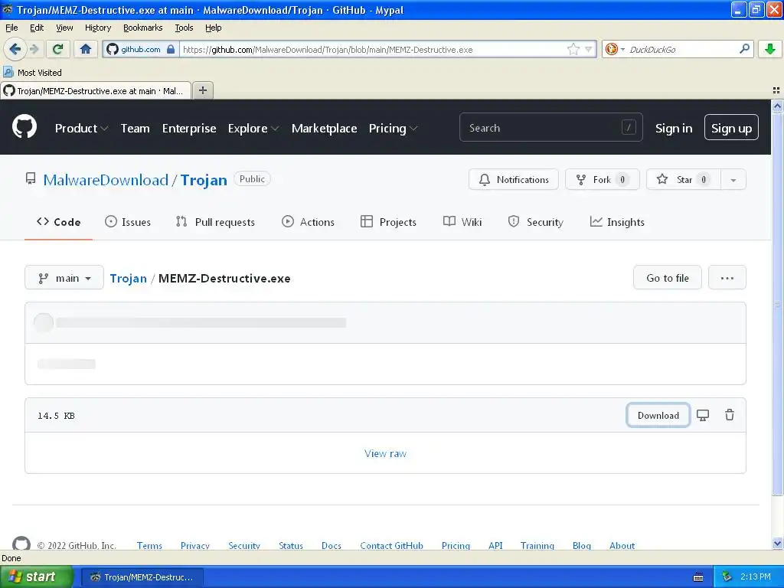Click the Download button for the file

tap(658, 415)
